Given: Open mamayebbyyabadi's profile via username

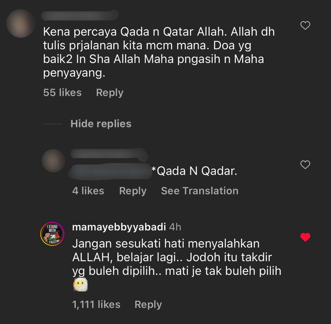Looking at the screenshot, I should (119, 227).
